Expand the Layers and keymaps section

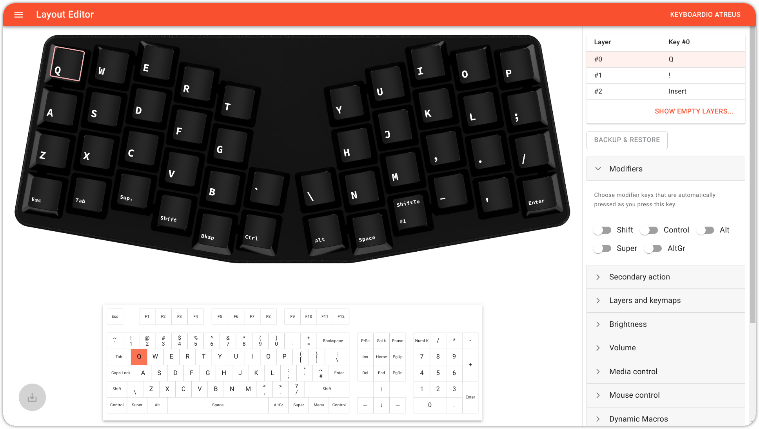point(645,300)
